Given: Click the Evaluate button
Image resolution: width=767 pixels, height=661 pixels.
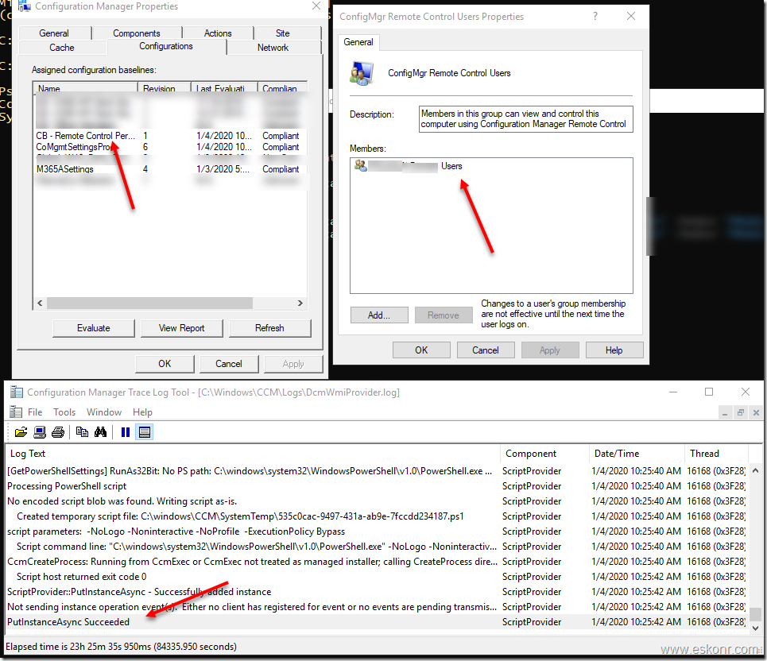Looking at the screenshot, I should pyautogui.click(x=94, y=328).
